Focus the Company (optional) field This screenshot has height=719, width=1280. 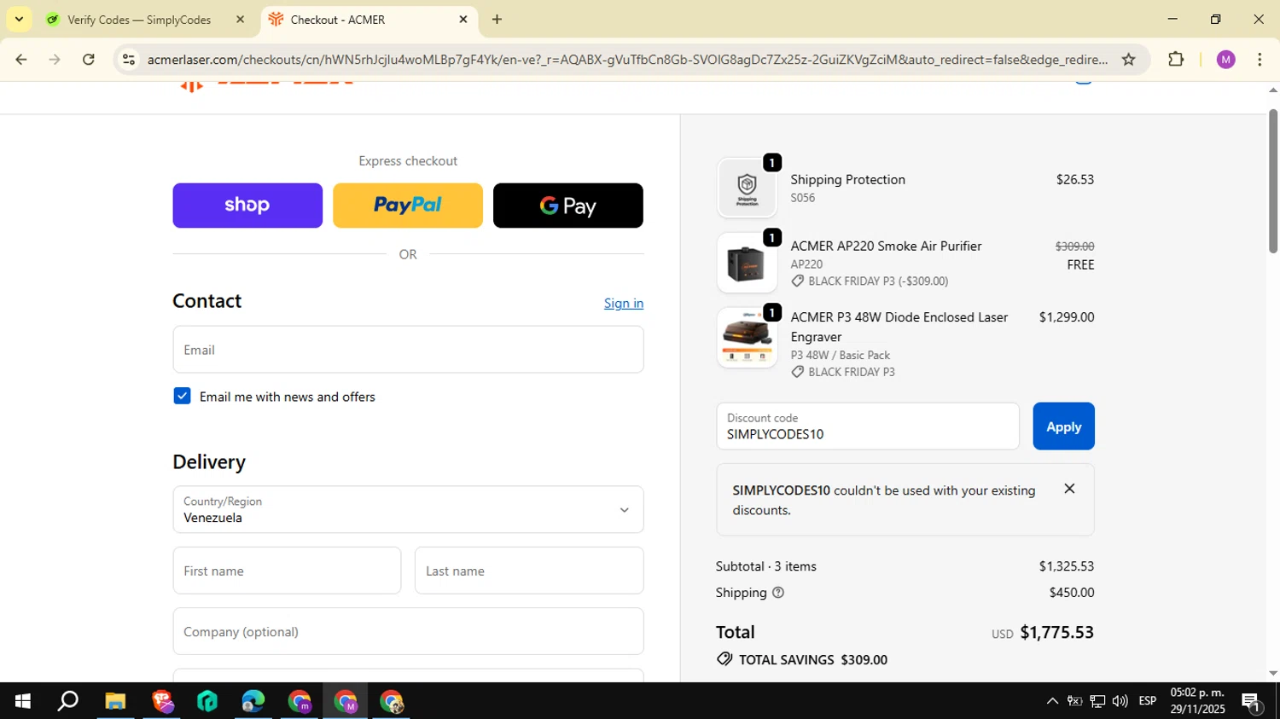(x=408, y=631)
